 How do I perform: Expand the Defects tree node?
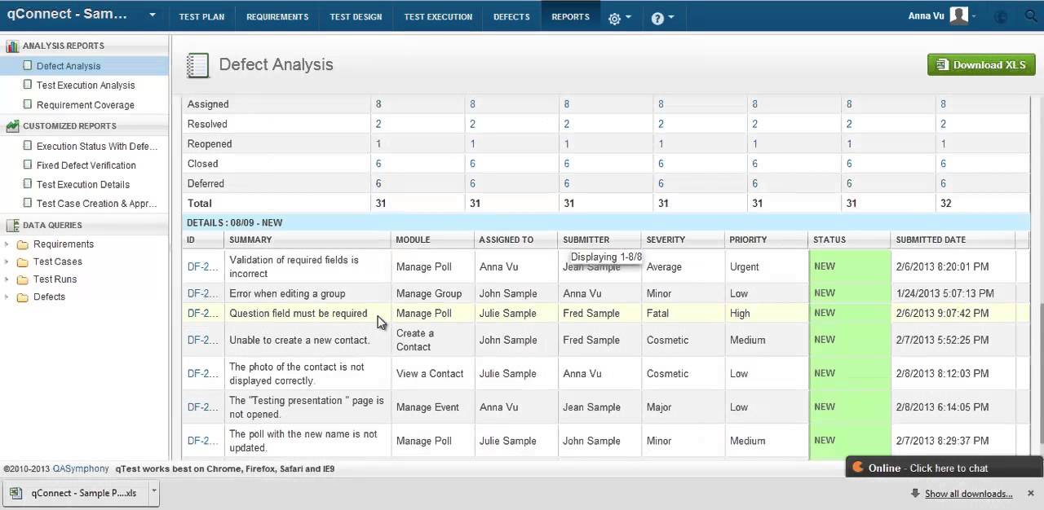tap(7, 297)
